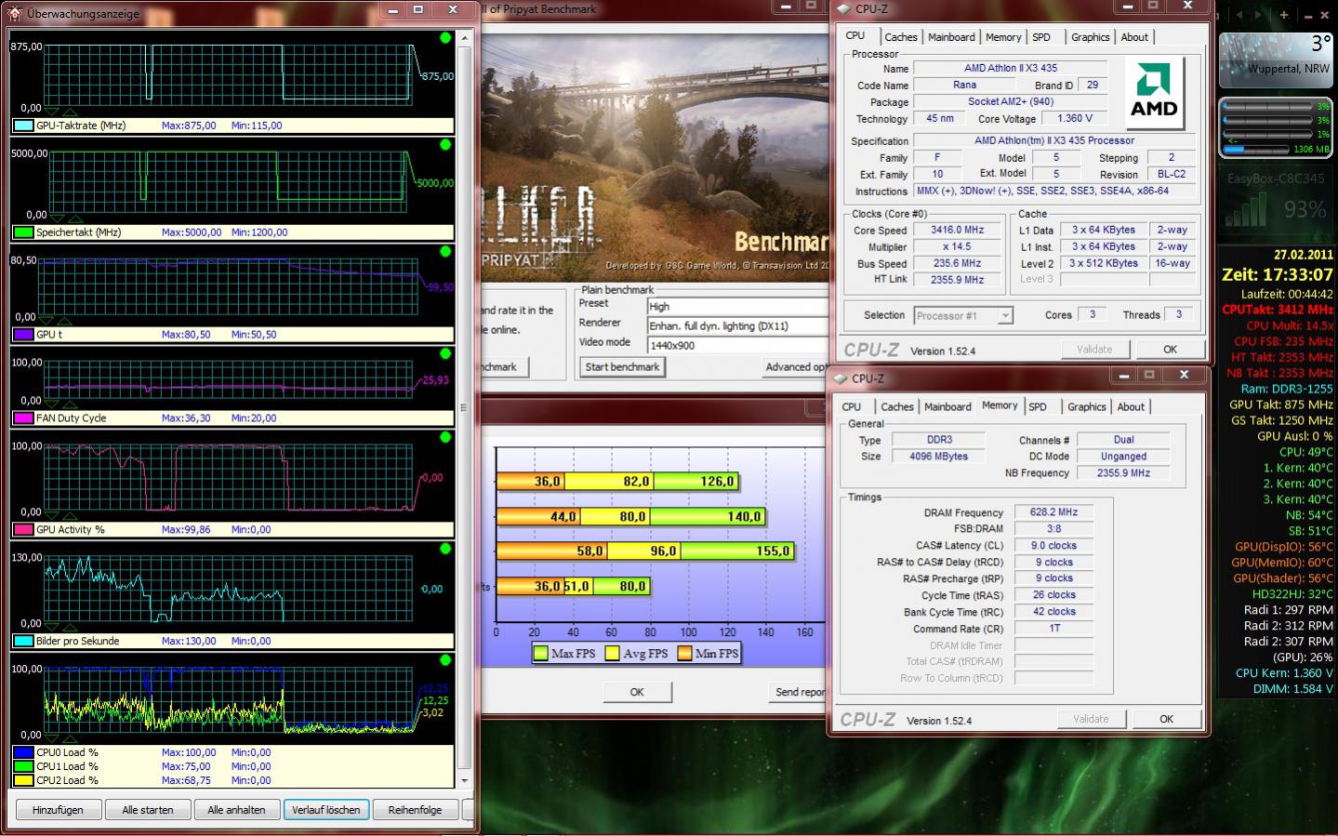Click the FAN Duty Cycle magenta swatch
This screenshot has height=836, width=1338.
point(23,418)
